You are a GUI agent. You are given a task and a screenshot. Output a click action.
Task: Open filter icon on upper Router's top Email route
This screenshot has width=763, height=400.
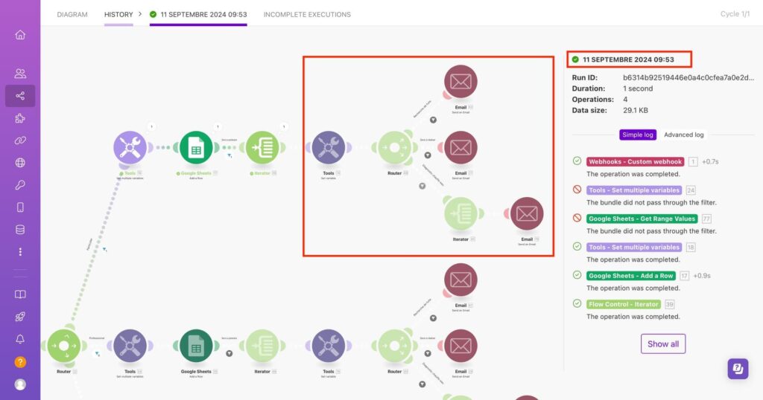tap(433, 120)
